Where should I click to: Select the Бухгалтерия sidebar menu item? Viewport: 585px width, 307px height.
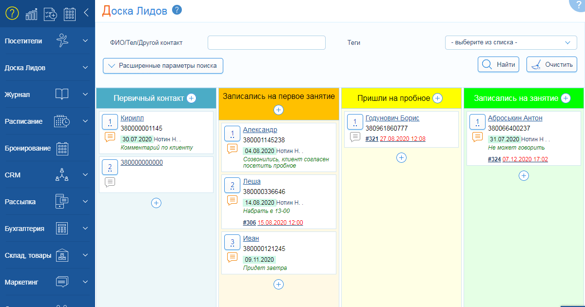[x=47, y=229]
